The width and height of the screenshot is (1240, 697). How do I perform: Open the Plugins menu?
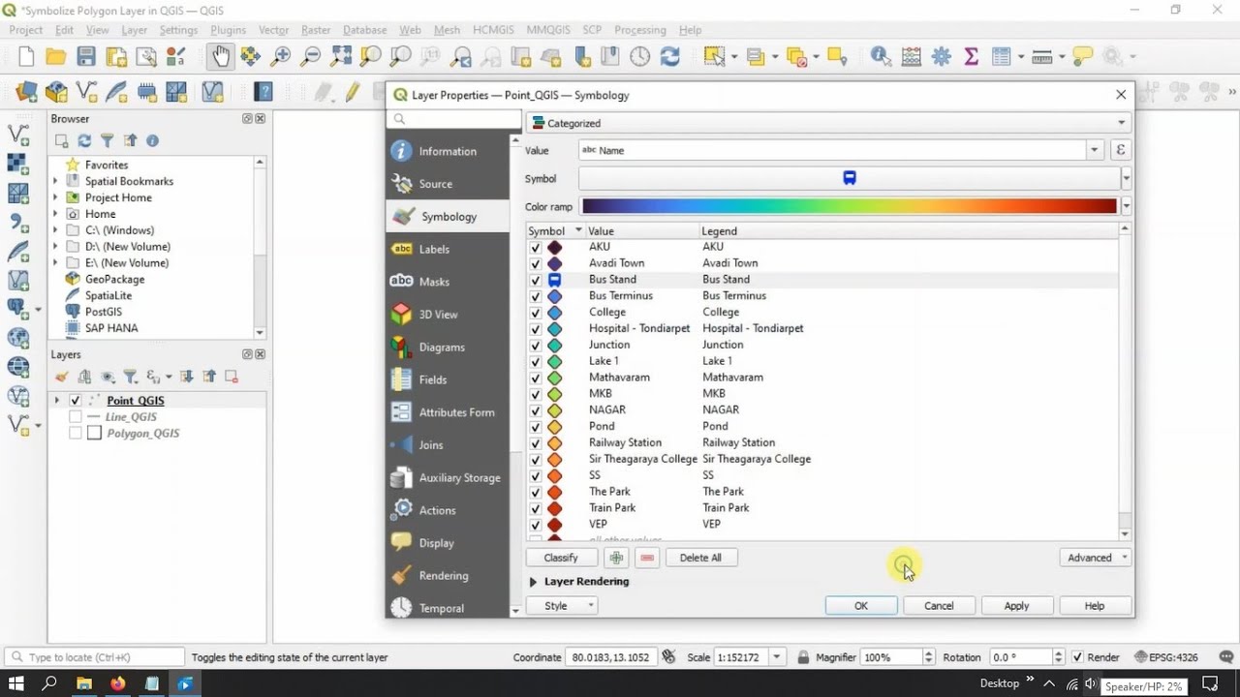[x=228, y=30]
